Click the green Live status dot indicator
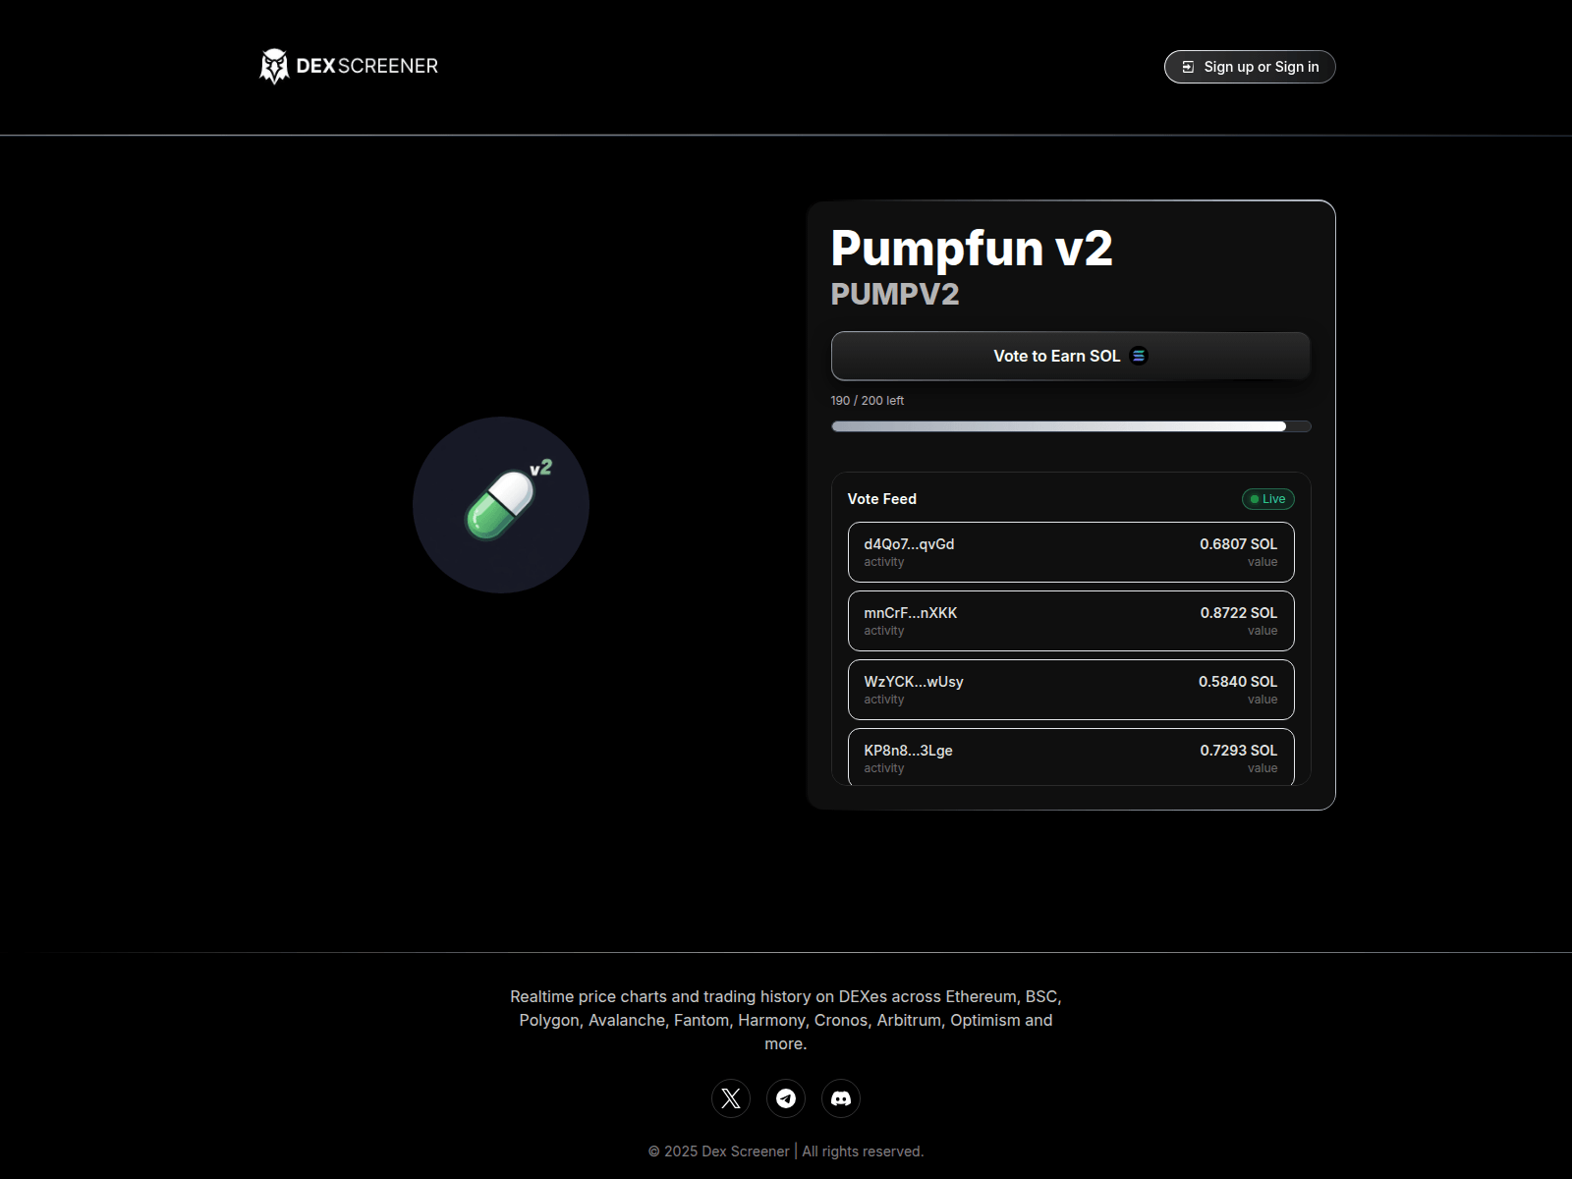Screen dimensions: 1572x1179 [x=1254, y=499]
